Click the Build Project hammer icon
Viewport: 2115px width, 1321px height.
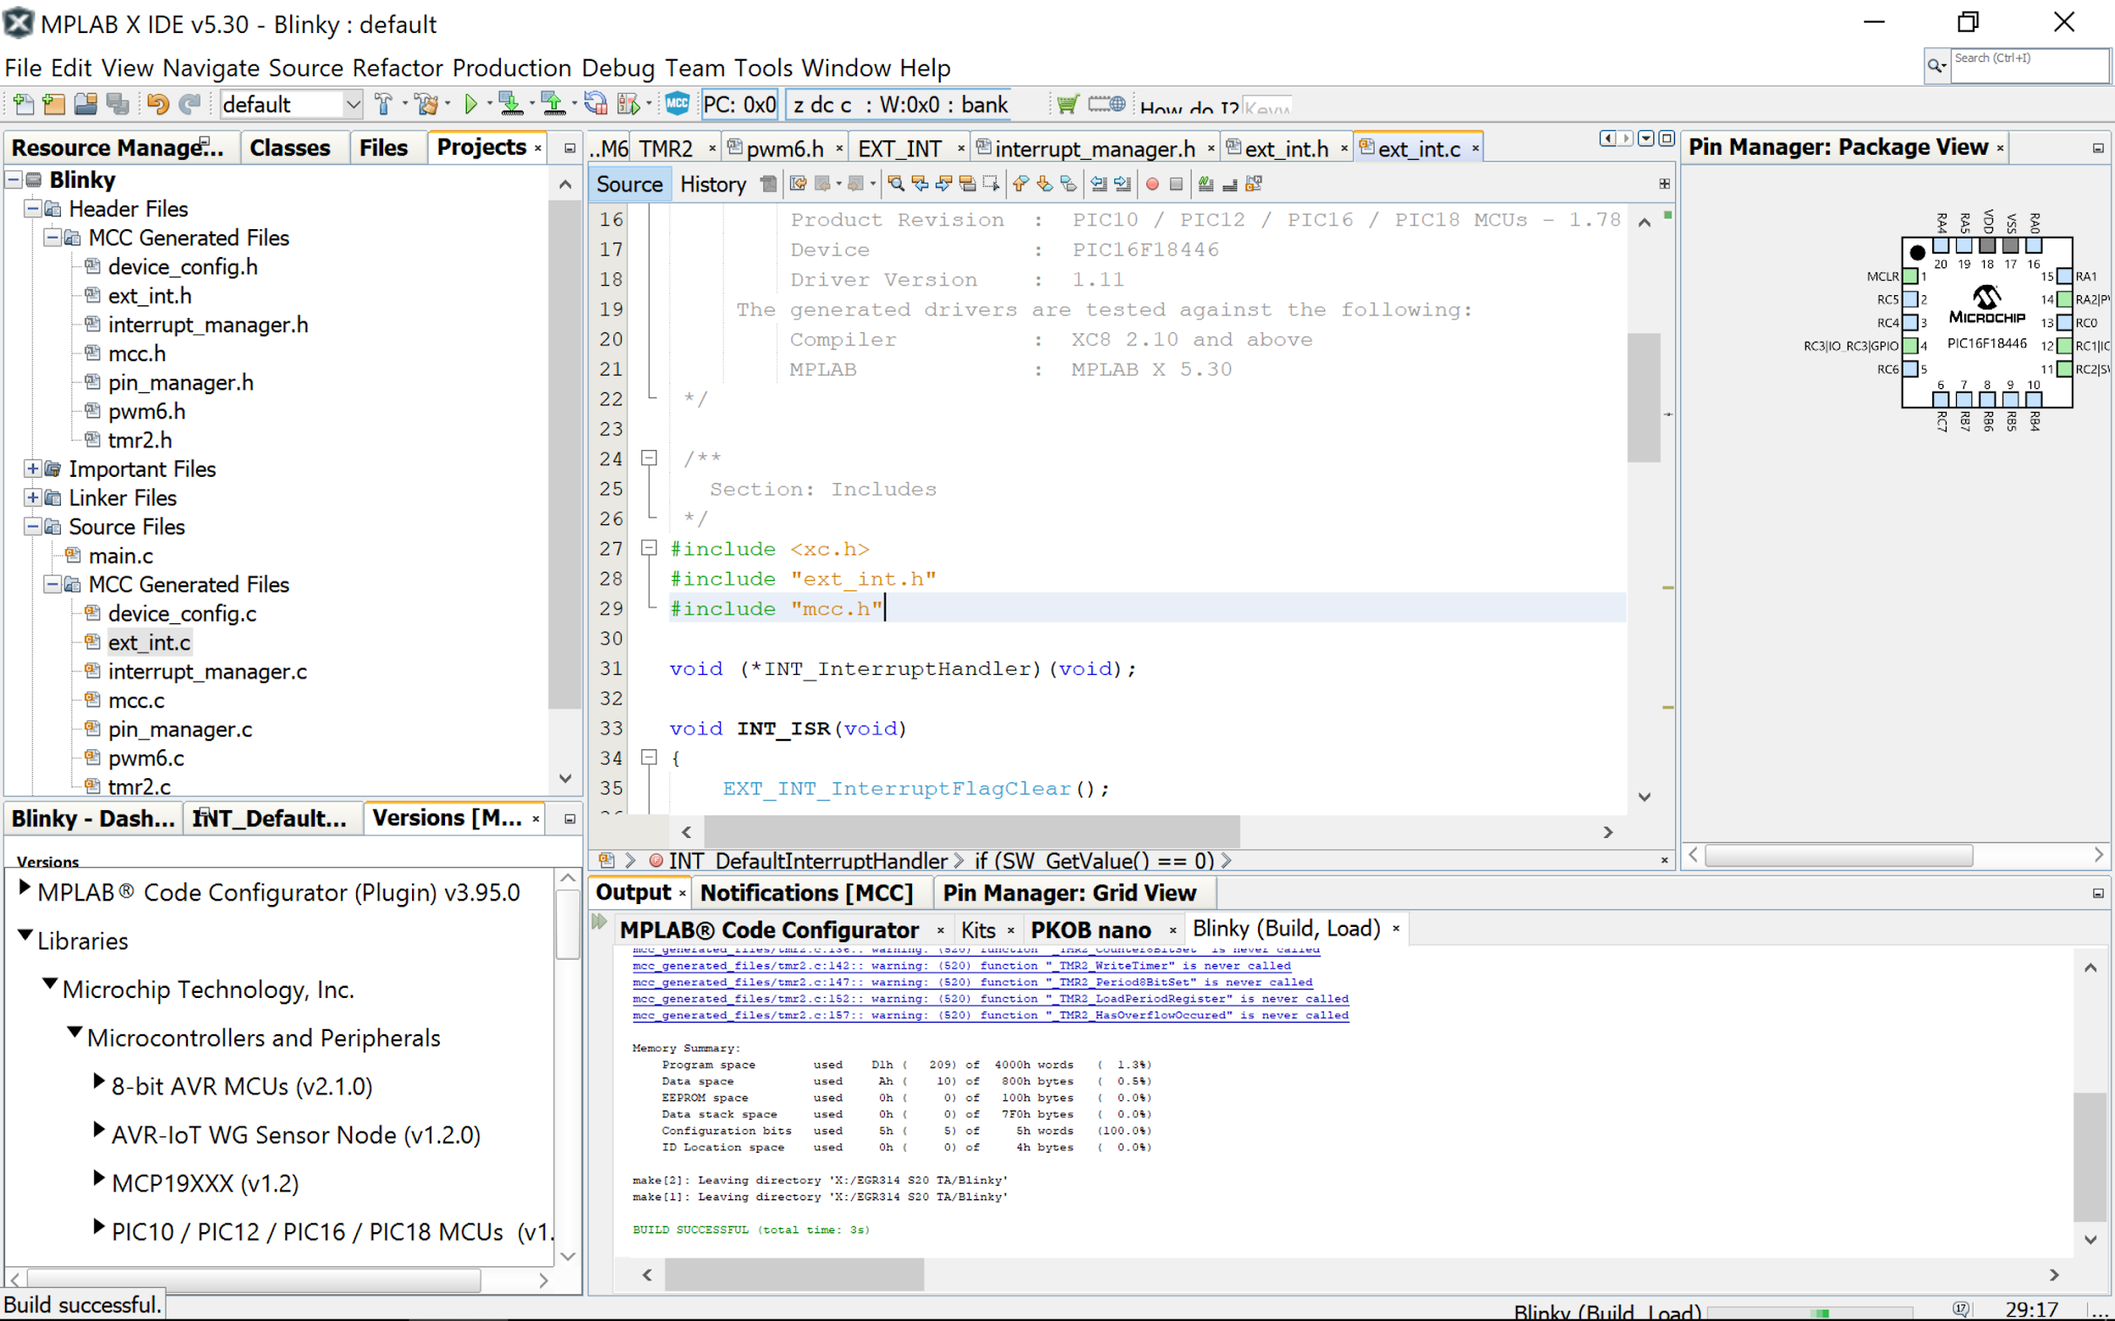pos(382,105)
